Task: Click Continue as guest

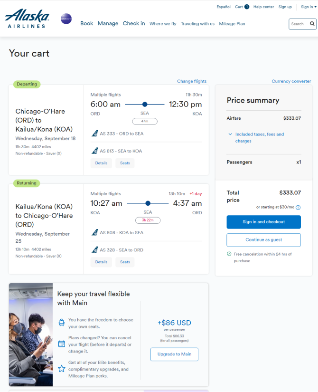Action: tap(263, 240)
